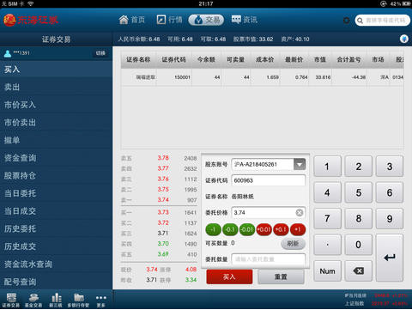This screenshot has width=412, height=310.
Task: Open 资金查询 funds query
Action: [x=56, y=158]
